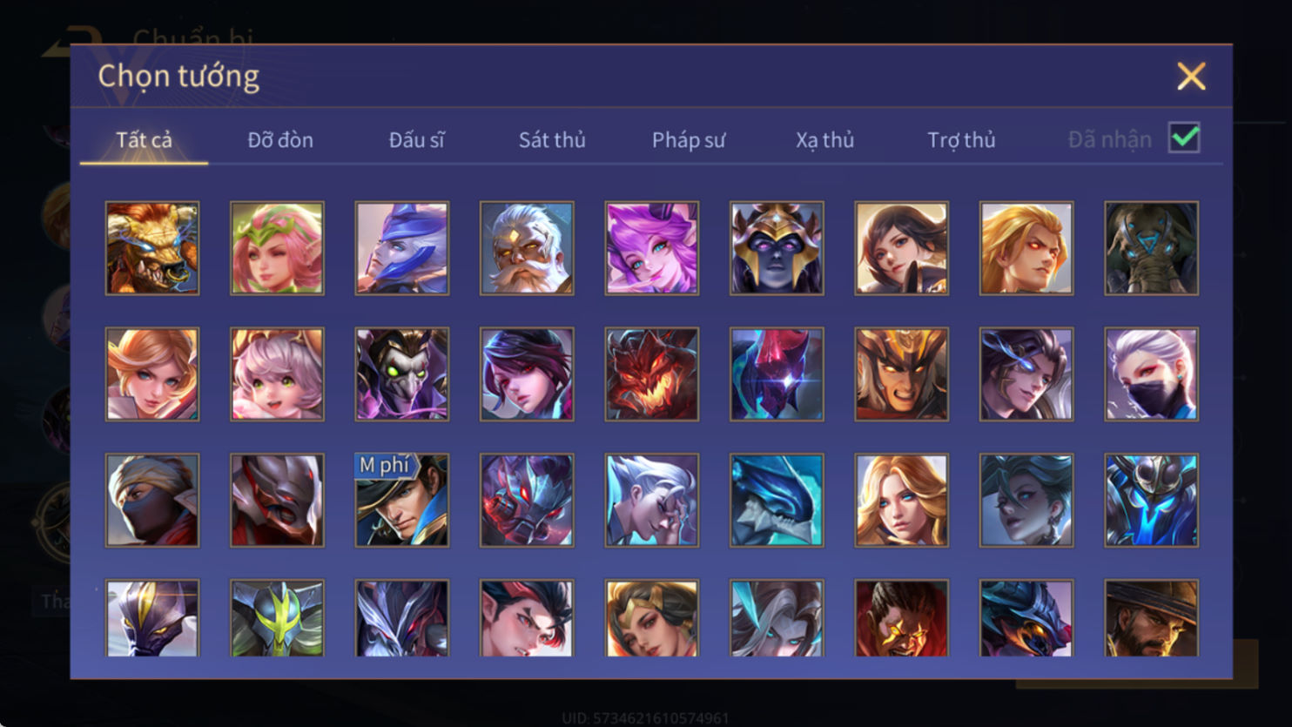This screenshot has height=727, width=1292.
Task: Choose the pink-haired girl with green crown
Action: pos(277,248)
